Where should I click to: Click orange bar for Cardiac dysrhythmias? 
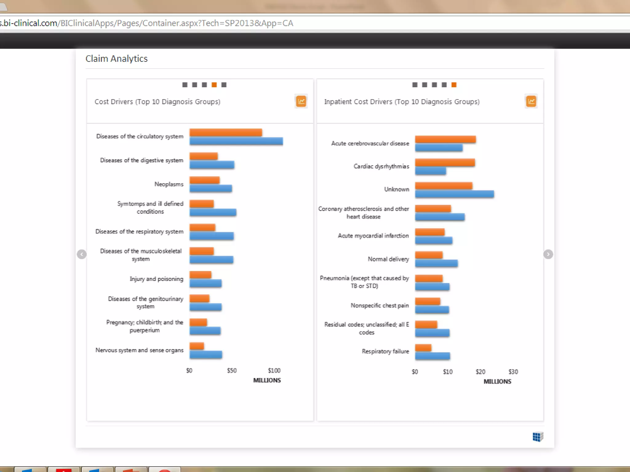445,163
